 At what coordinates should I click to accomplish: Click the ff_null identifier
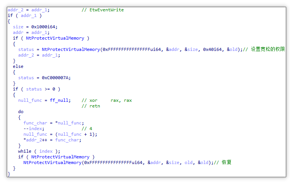coord(58,100)
